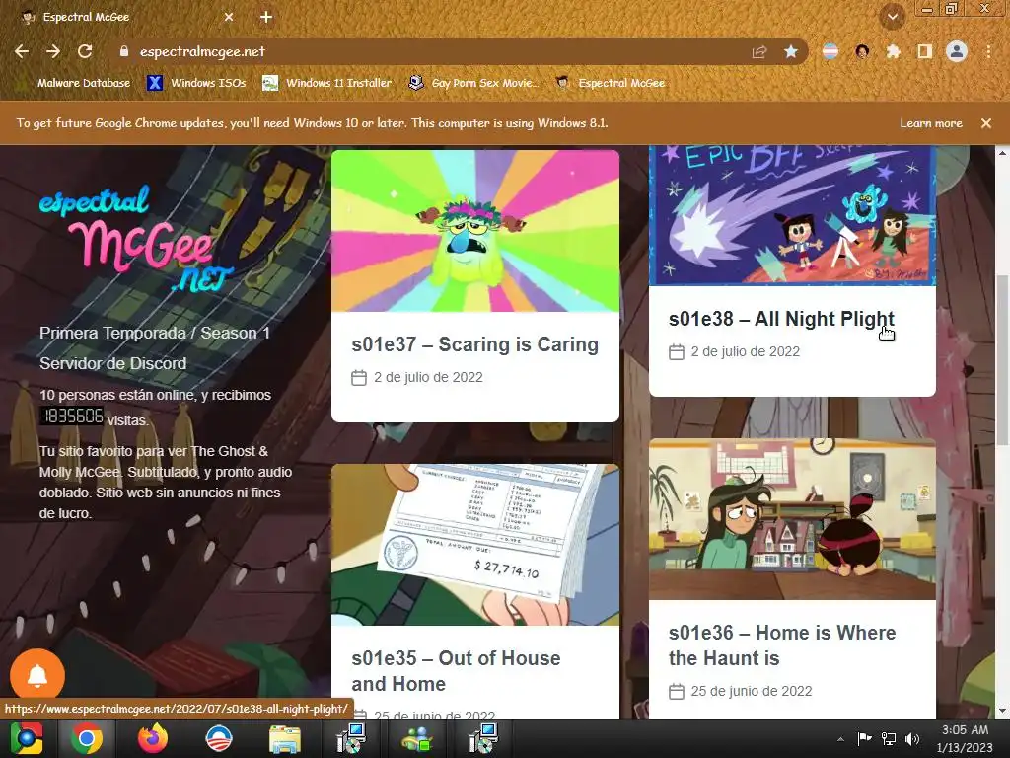Open the site lock info icon
1010x758 pixels.
tap(123, 51)
